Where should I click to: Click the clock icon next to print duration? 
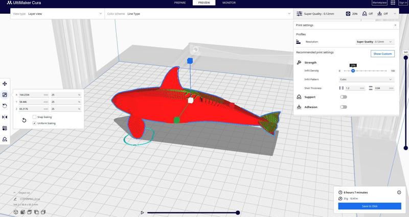click(340, 192)
